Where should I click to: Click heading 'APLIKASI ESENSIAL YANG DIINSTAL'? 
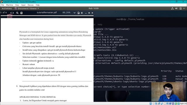38,97
